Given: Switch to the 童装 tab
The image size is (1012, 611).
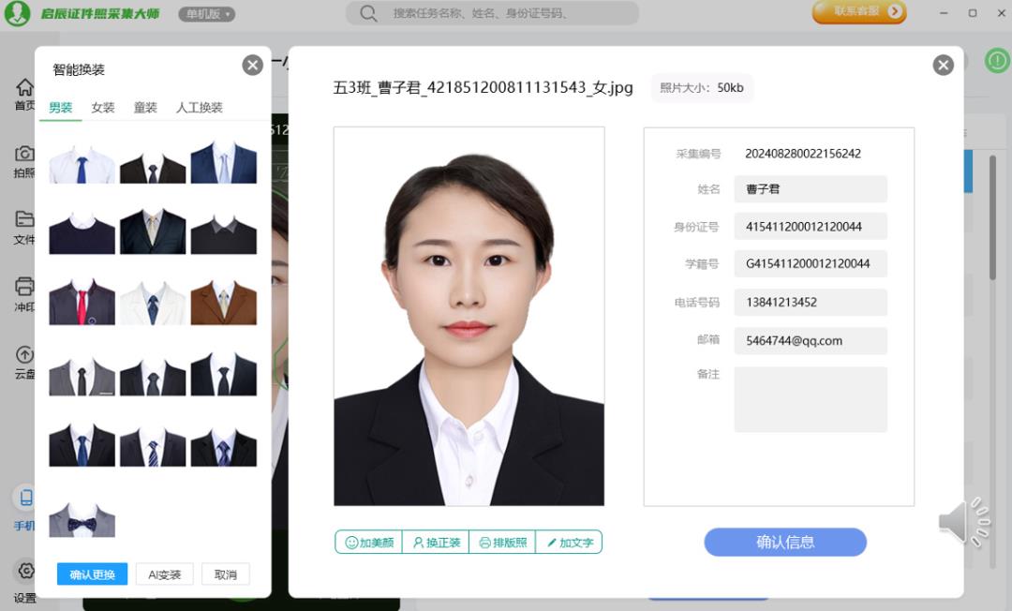Looking at the screenshot, I should [145, 108].
